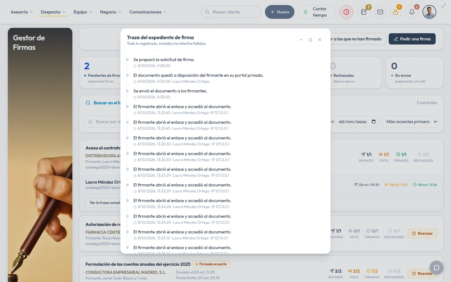Expand the Comunicaciones menu
The width and height of the screenshot is (451, 282).
point(148,12)
